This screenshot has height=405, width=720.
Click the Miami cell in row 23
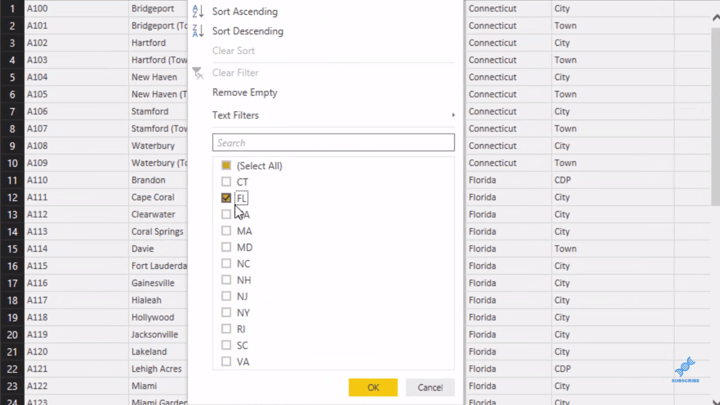159,386
